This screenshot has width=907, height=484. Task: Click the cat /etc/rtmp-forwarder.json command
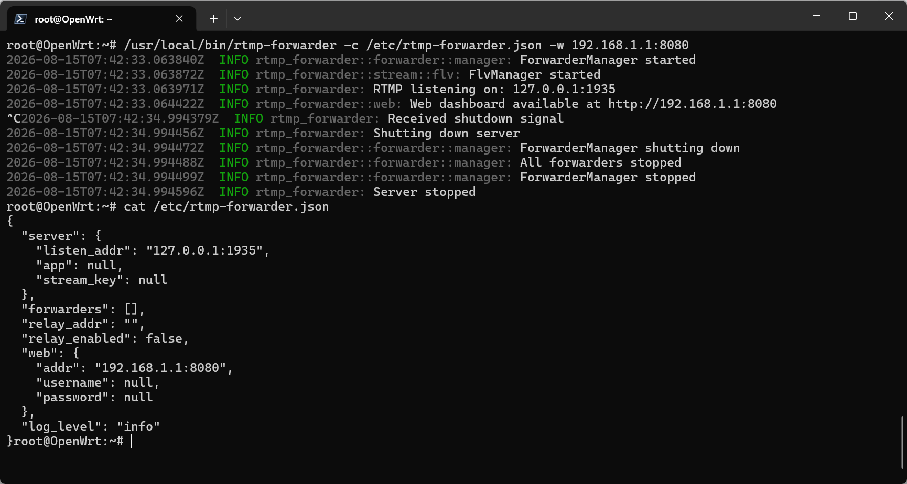point(226,206)
